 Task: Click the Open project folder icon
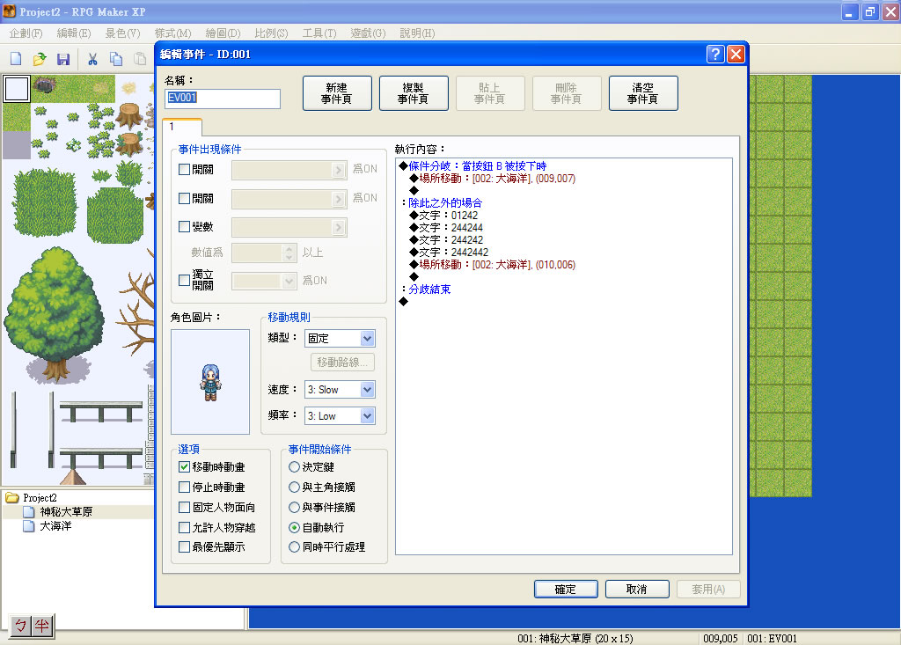point(40,59)
